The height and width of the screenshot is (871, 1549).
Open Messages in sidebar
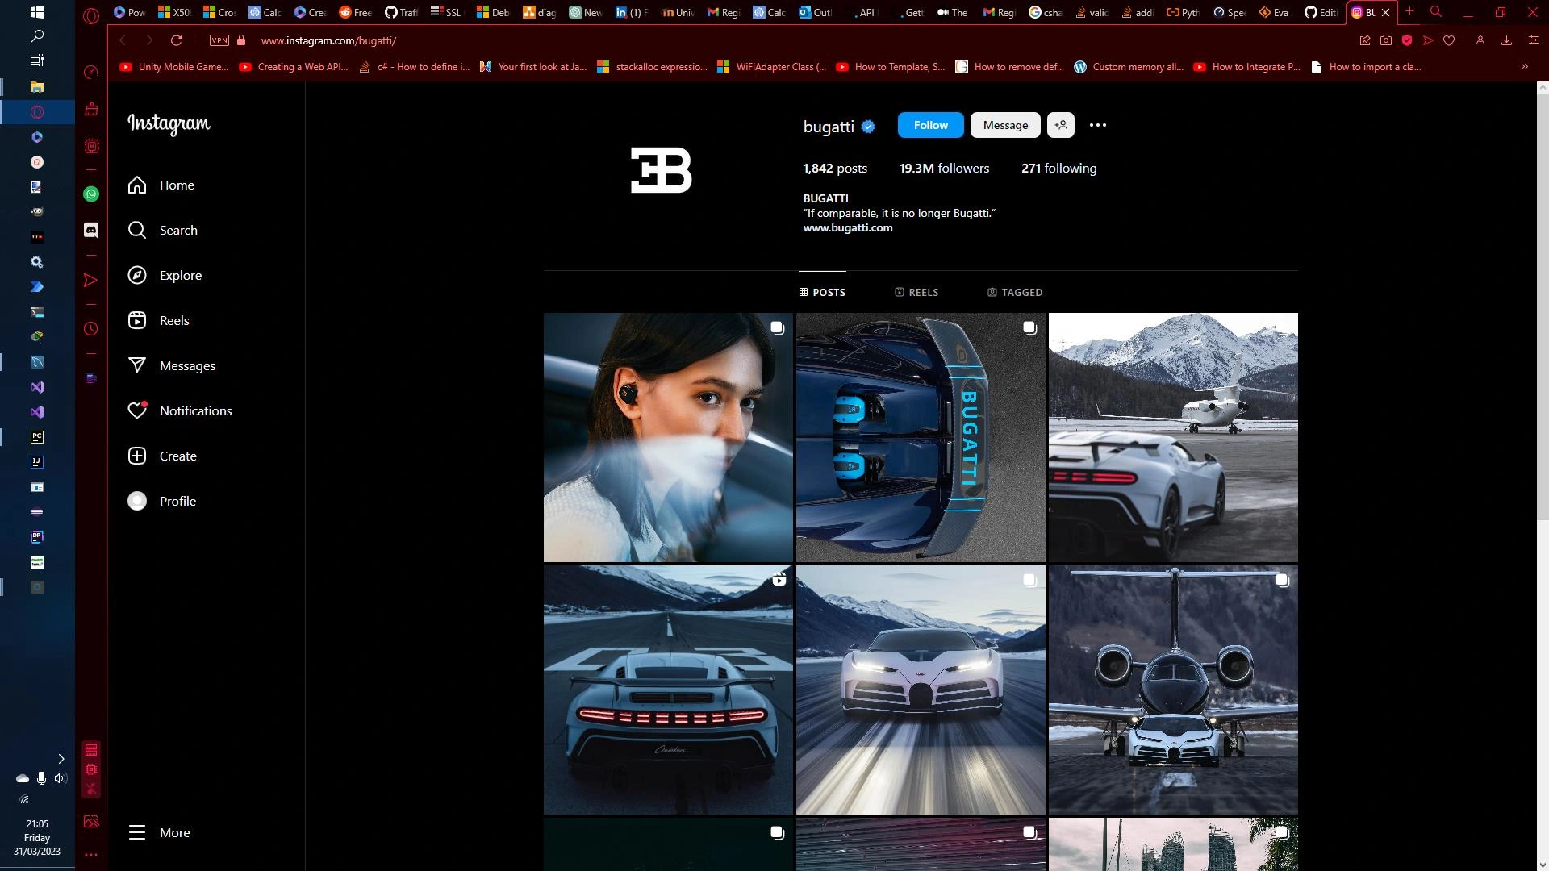(x=172, y=366)
